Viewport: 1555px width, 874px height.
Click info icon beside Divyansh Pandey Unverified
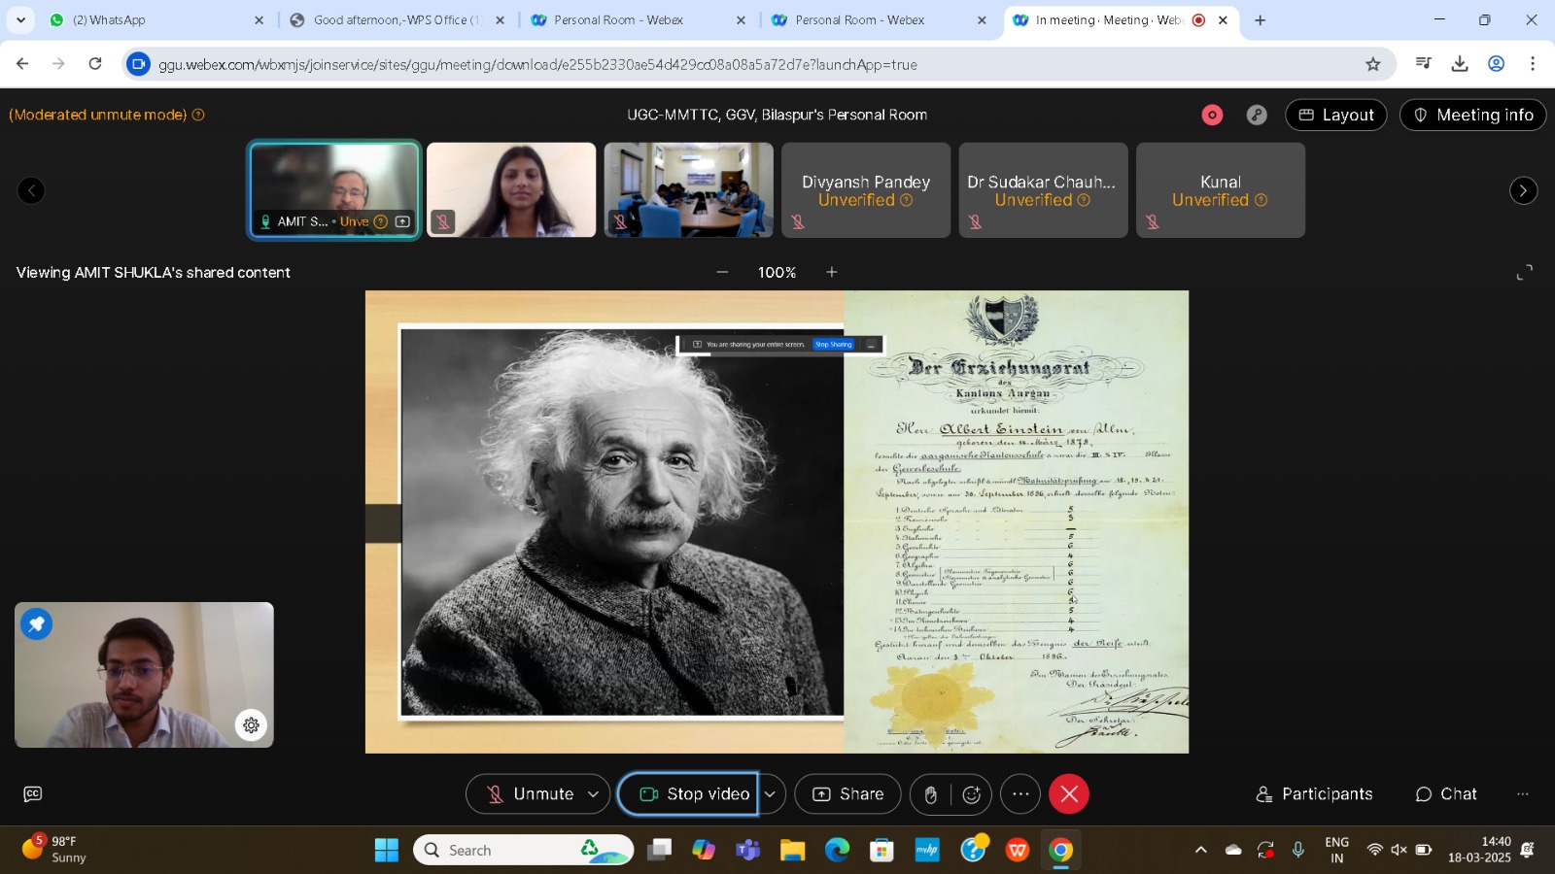click(907, 200)
